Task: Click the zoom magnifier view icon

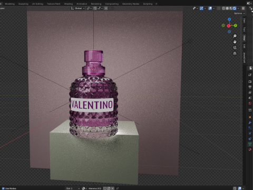Action: 235,36
